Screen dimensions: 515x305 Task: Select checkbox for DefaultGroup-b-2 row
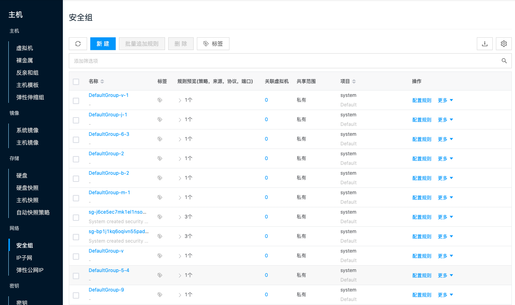point(76,179)
